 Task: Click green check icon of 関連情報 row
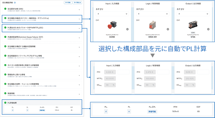coord(5,93)
